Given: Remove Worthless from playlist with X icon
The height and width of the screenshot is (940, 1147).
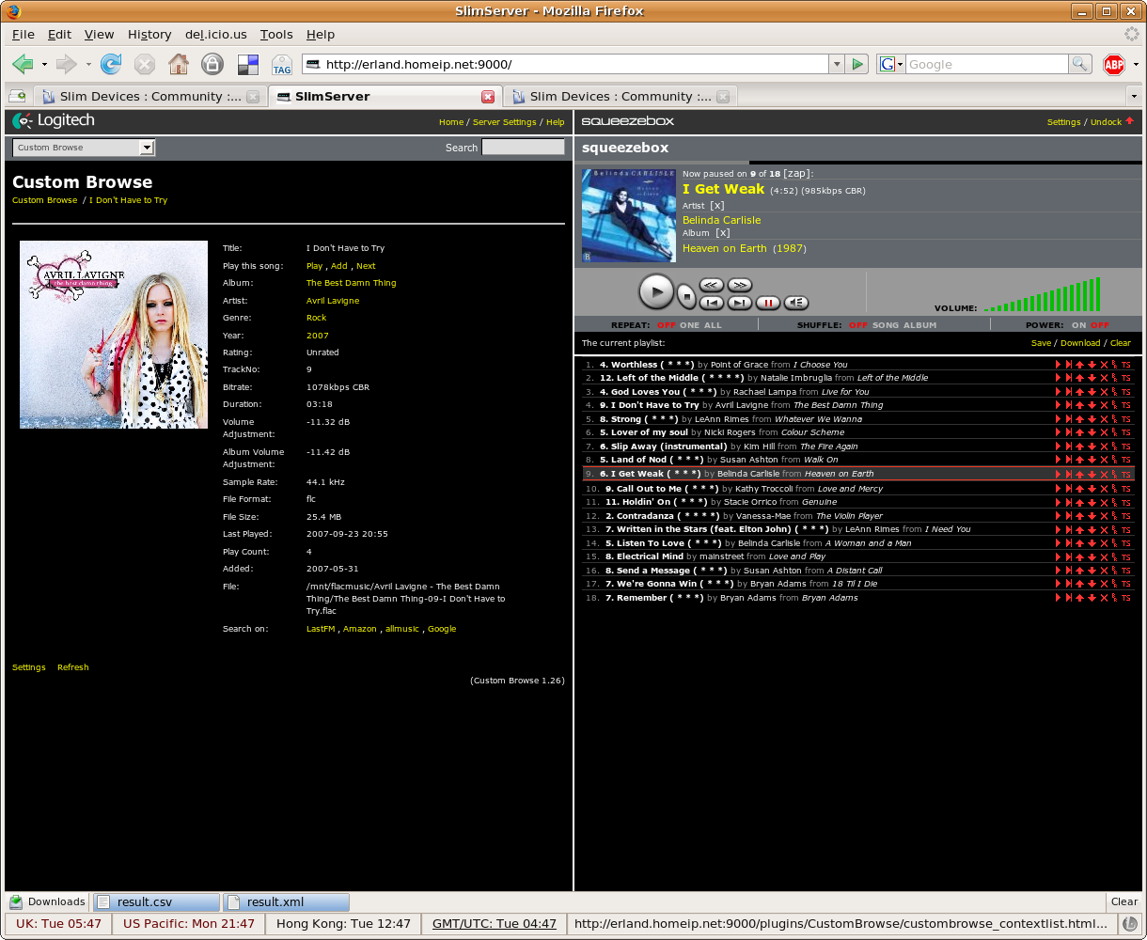Looking at the screenshot, I should point(1104,365).
